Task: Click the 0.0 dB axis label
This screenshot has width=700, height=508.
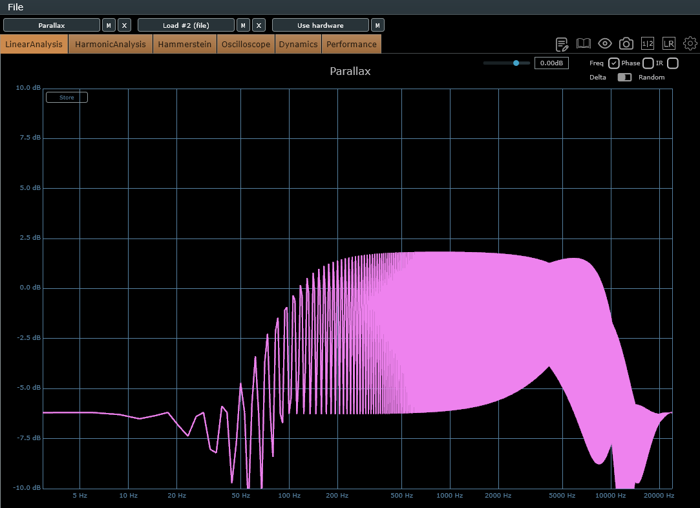Action: [30, 288]
